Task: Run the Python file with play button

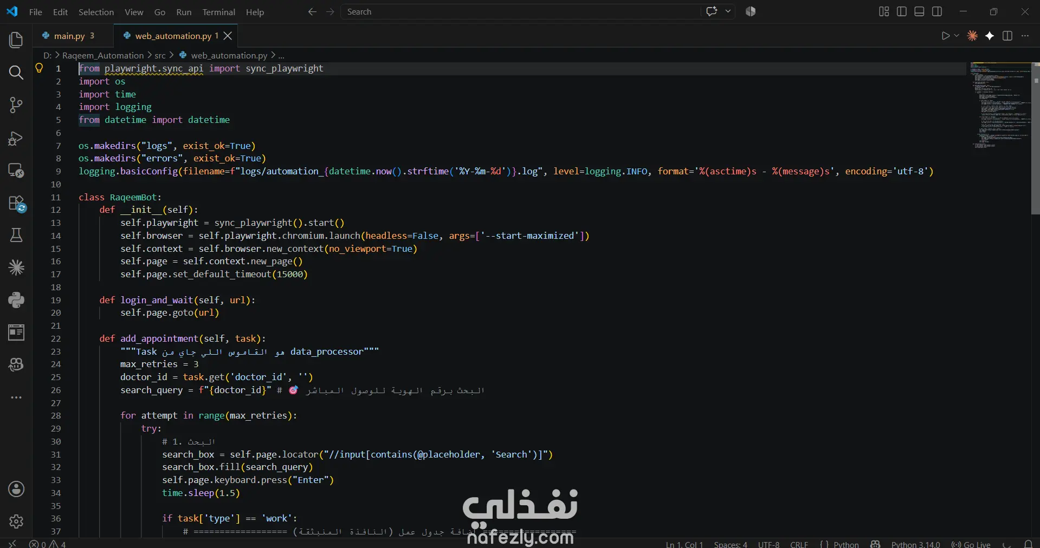Action: click(x=945, y=36)
